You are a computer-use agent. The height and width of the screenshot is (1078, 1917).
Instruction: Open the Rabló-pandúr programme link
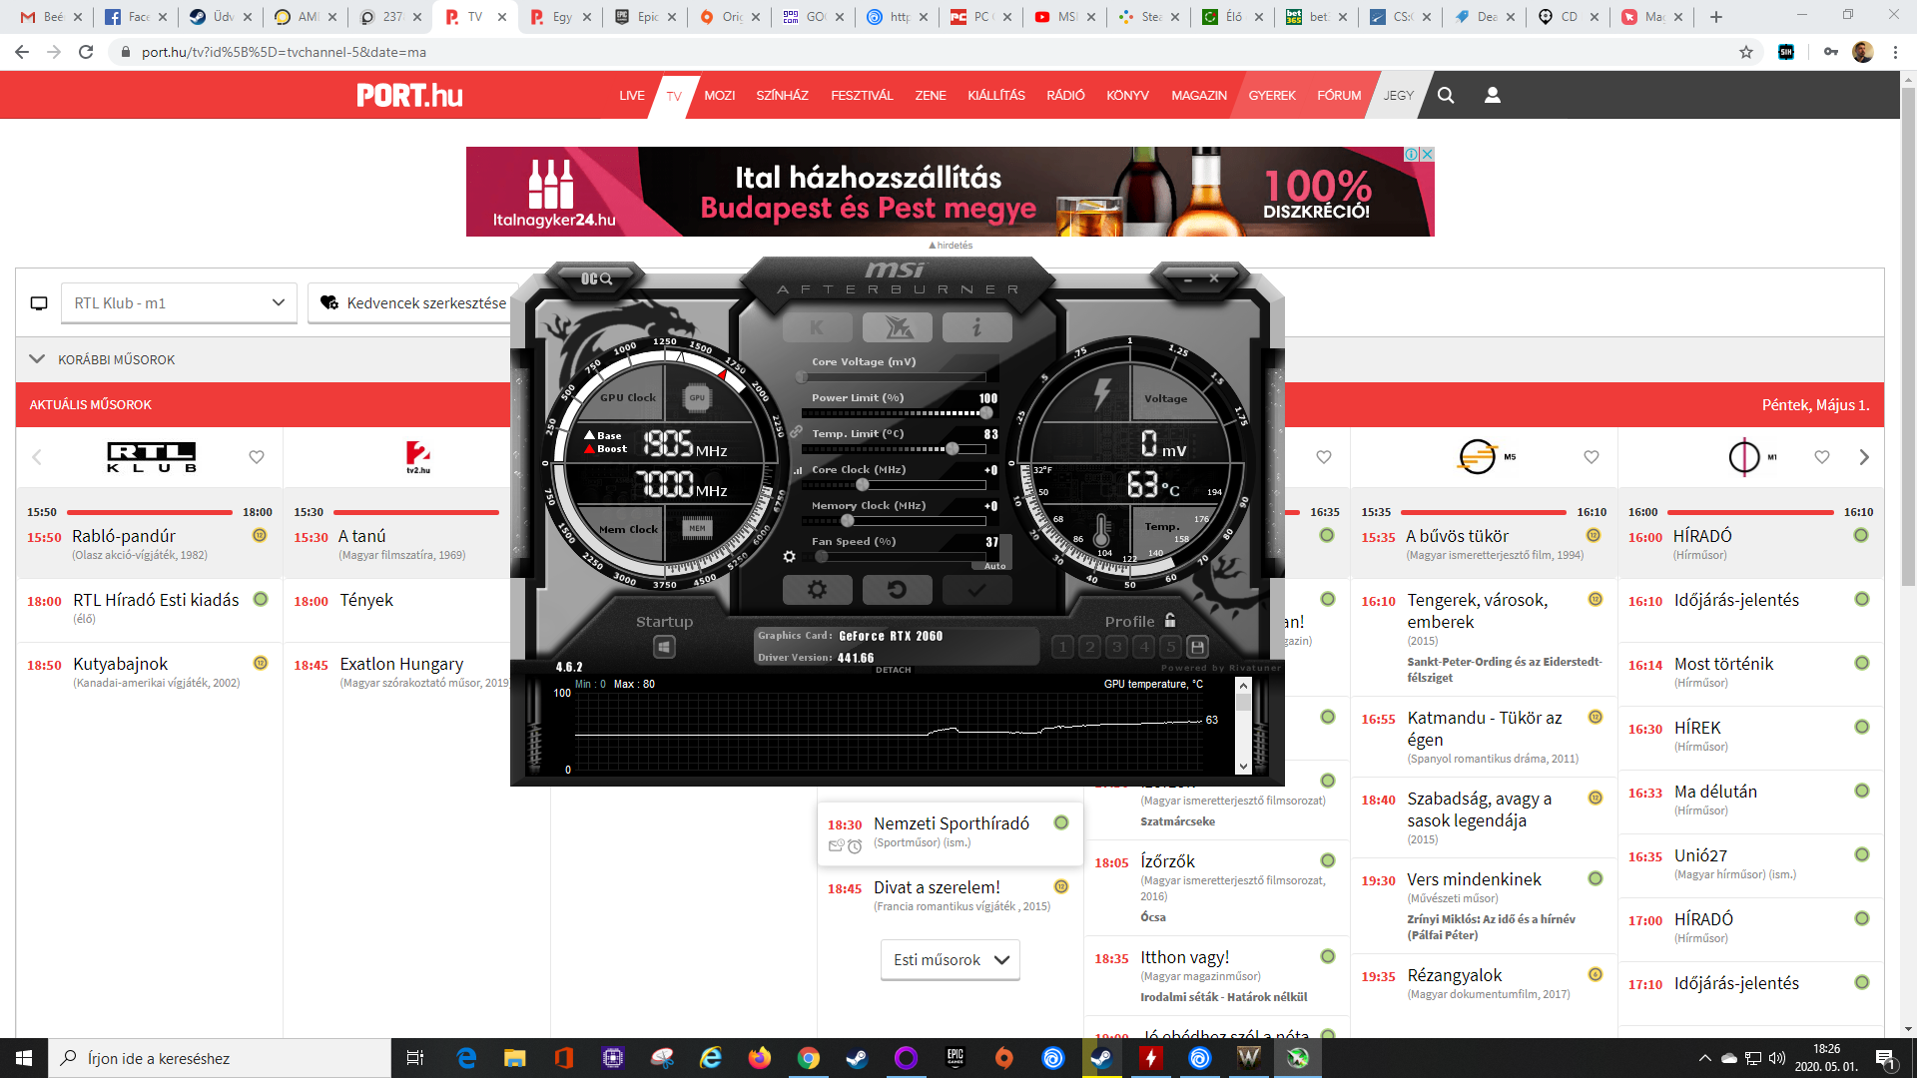tap(124, 536)
